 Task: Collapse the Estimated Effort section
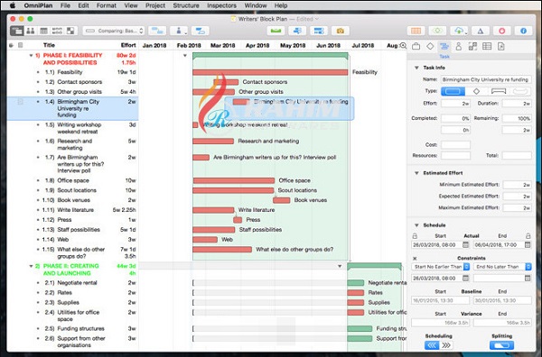point(416,173)
